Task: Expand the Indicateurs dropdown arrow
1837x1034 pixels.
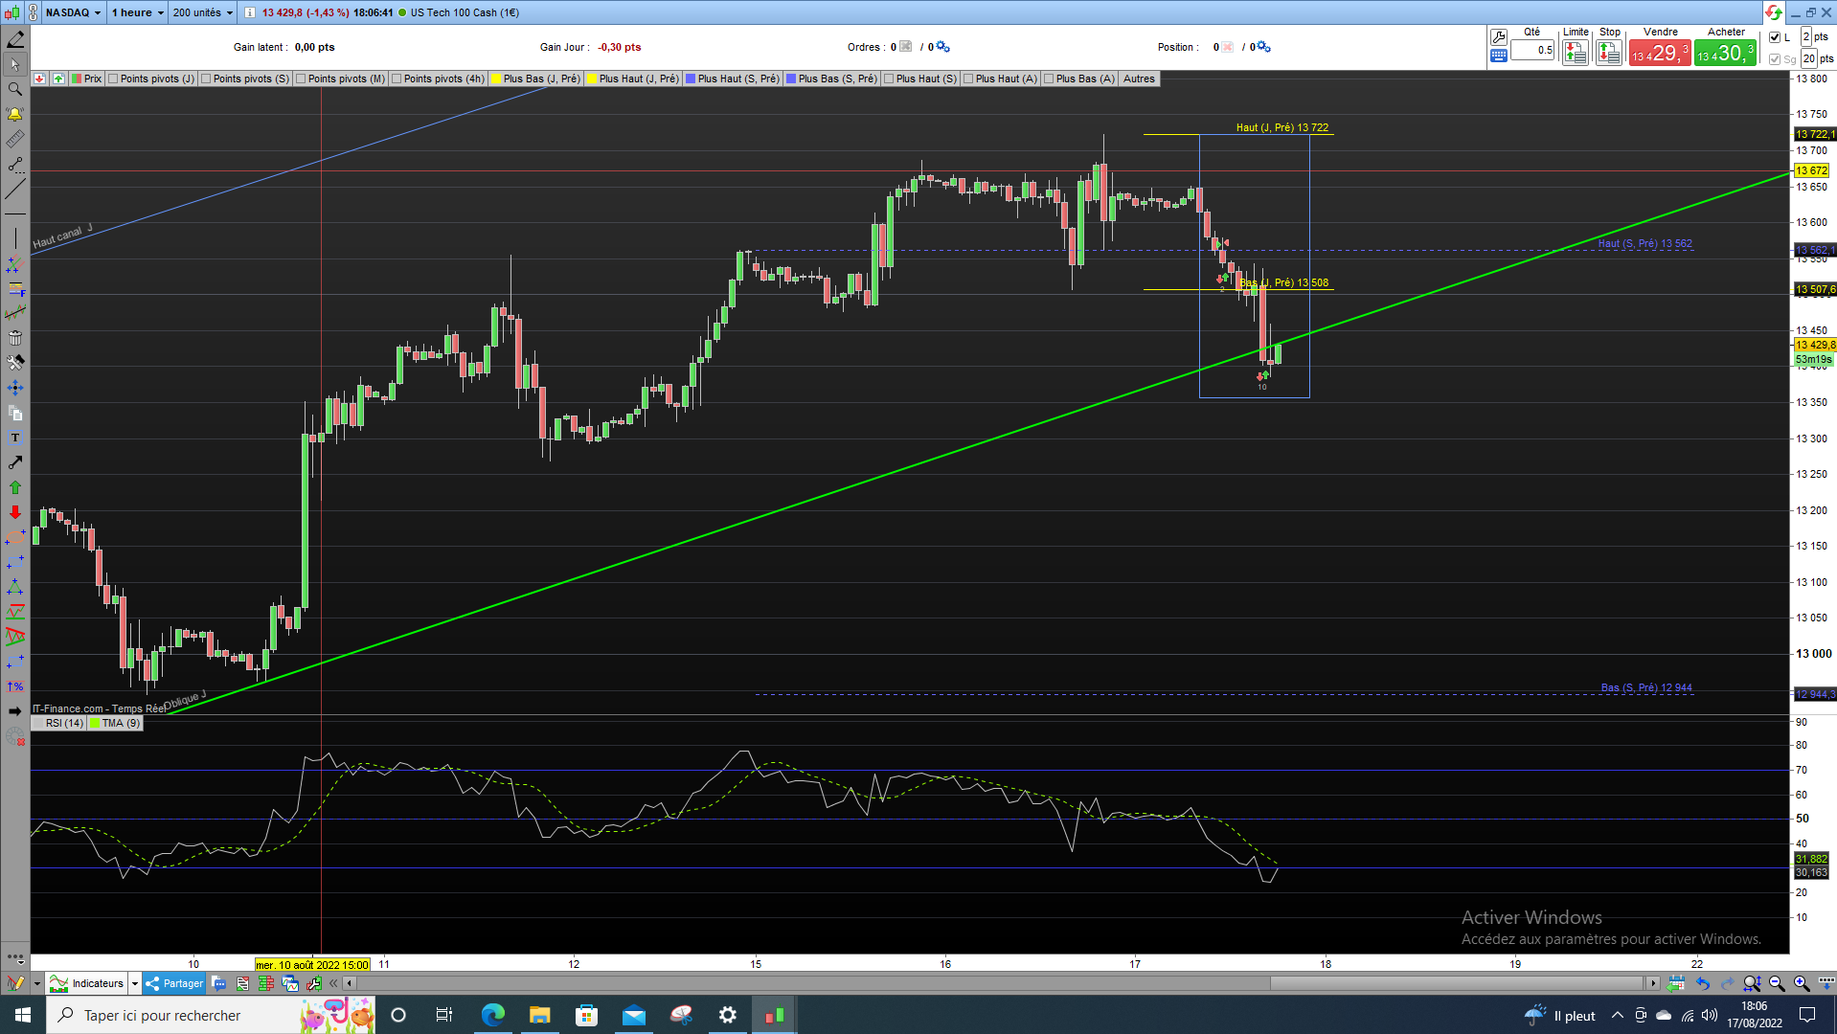Action: 135,983
